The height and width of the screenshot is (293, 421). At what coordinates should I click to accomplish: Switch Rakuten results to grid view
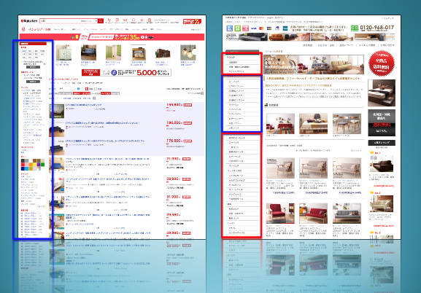click(96, 89)
